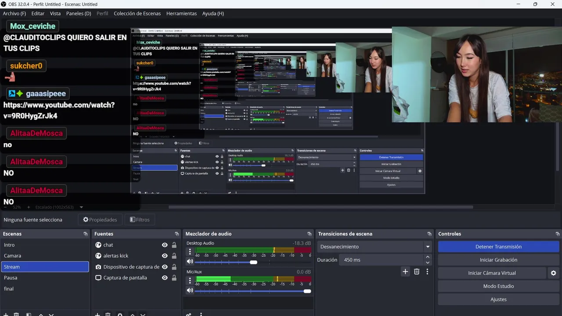Open Mic/Aux three-dot options menu
Image resolution: width=562 pixels, height=316 pixels.
click(x=190, y=280)
